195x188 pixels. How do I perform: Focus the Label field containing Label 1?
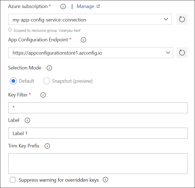tap(98, 133)
